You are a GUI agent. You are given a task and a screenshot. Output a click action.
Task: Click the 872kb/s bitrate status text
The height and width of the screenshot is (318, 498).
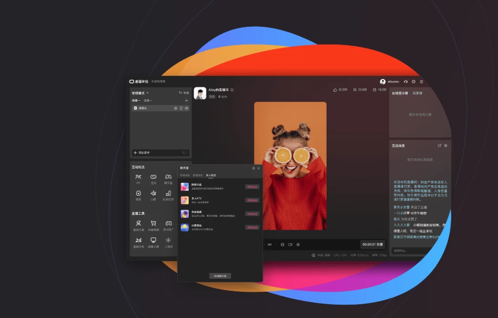[x=360, y=255]
